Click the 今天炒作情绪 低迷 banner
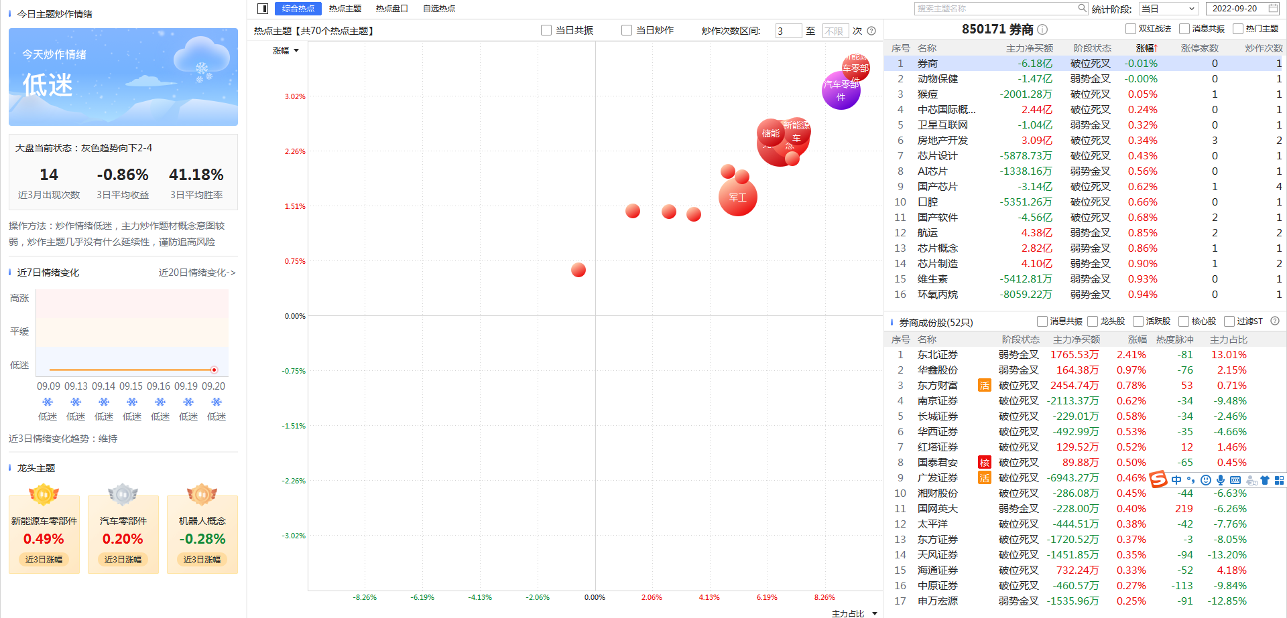Image resolution: width=1287 pixels, height=618 pixels. (123, 77)
